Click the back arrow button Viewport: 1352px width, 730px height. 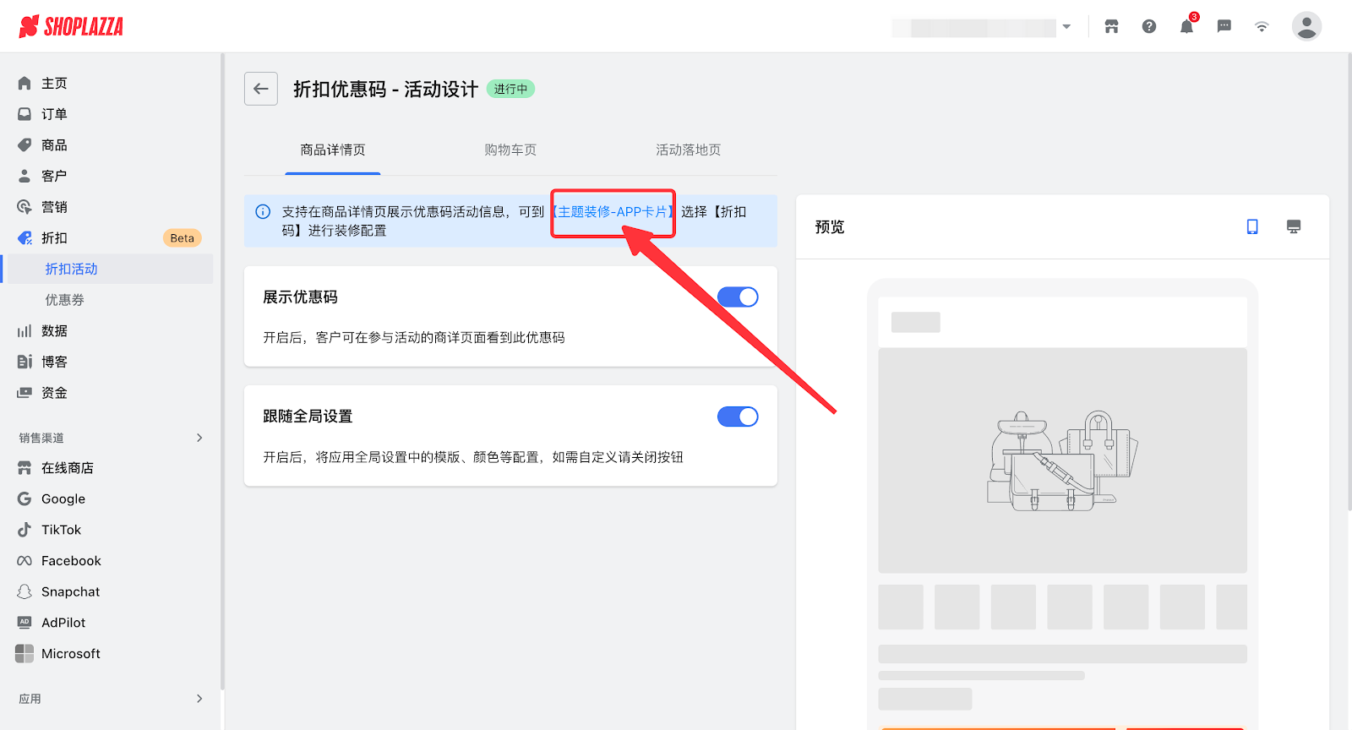tap(260, 89)
